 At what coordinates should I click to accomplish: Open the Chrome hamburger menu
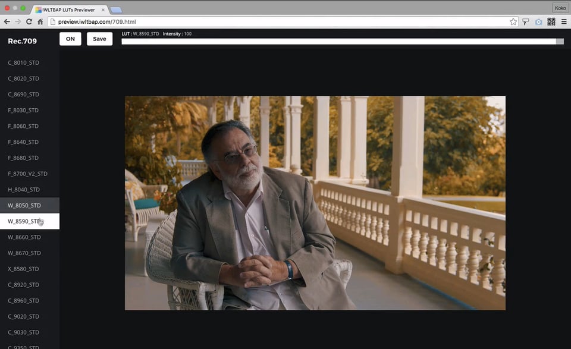[x=564, y=21]
